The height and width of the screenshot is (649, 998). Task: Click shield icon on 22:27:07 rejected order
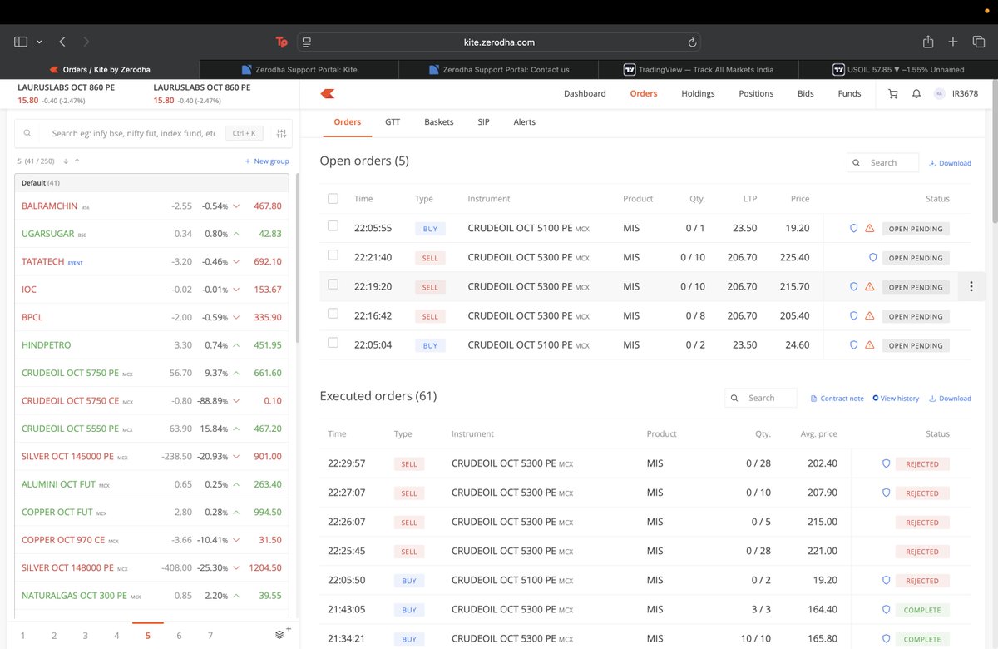886,493
